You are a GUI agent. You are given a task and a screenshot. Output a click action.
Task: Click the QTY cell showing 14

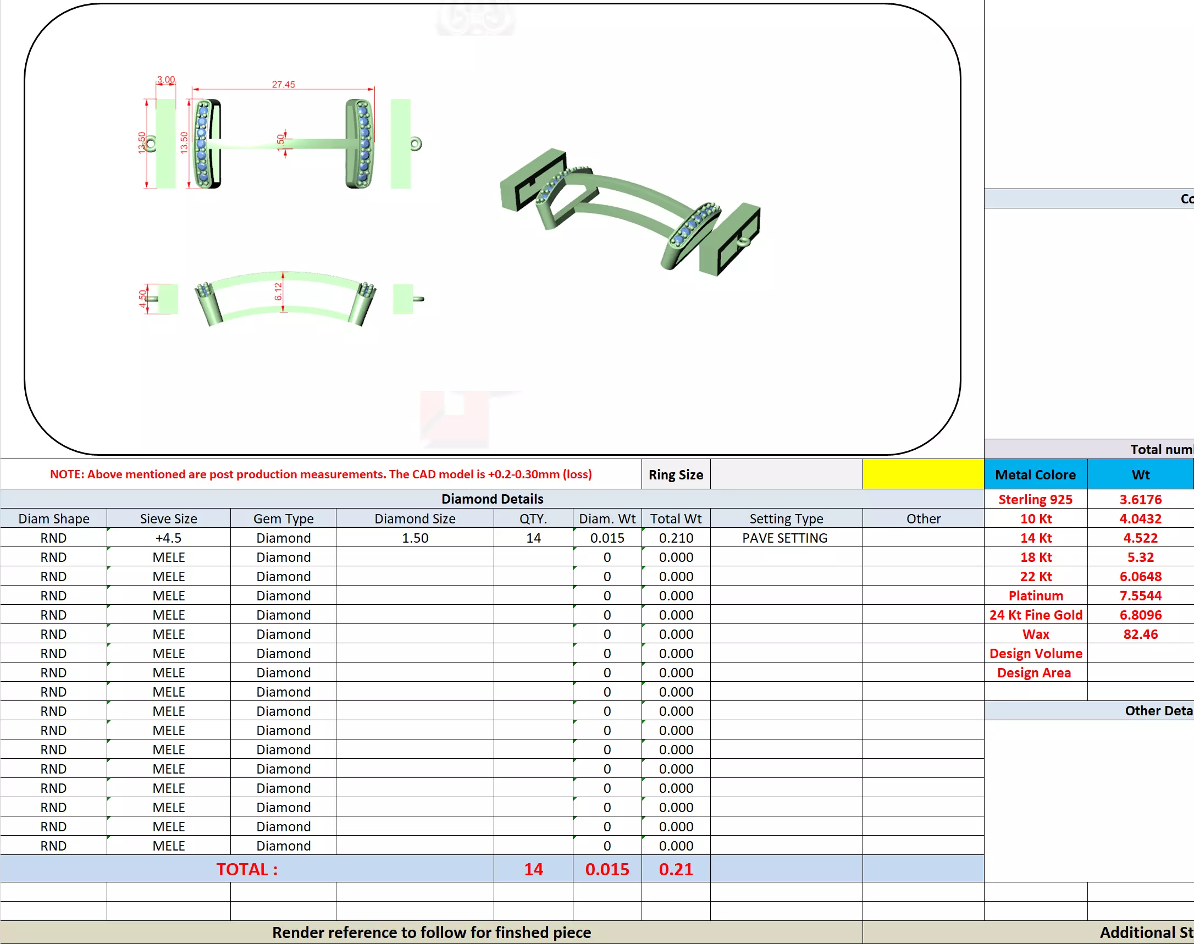[533, 538]
